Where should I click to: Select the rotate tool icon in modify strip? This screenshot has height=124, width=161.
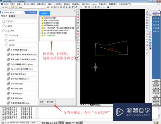tap(147, 28)
